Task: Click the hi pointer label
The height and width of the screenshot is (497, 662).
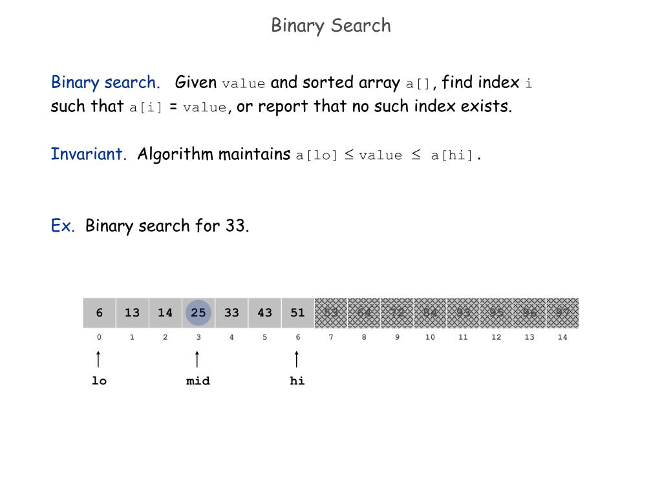Action: (x=297, y=381)
